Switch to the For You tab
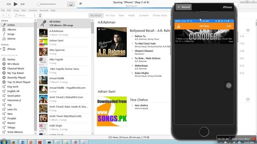257x144 pixels. 110,15
